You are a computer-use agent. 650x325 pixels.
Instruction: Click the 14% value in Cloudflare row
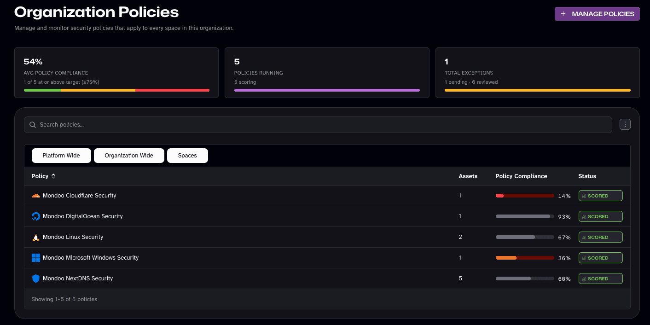tap(564, 196)
